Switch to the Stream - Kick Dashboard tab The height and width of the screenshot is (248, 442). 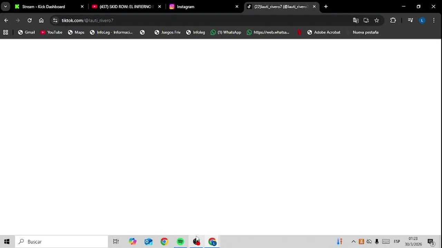tap(48, 7)
